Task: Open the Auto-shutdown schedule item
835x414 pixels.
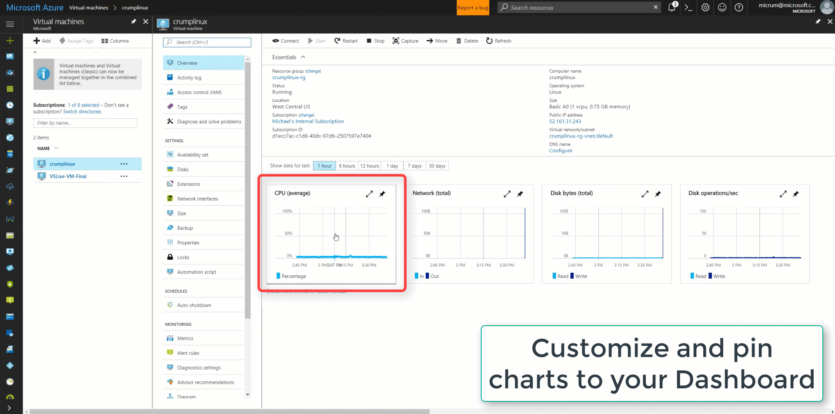Action: pyautogui.click(x=204, y=305)
